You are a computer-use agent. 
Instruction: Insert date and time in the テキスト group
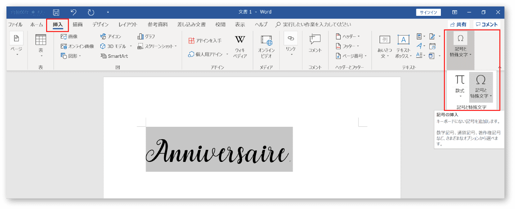(x=432, y=46)
